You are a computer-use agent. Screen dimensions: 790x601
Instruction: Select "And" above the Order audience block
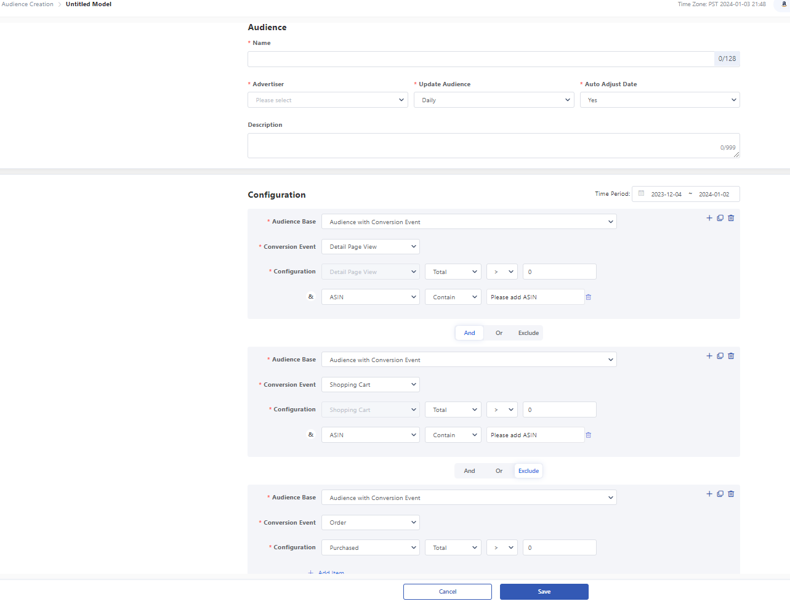tap(469, 470)
